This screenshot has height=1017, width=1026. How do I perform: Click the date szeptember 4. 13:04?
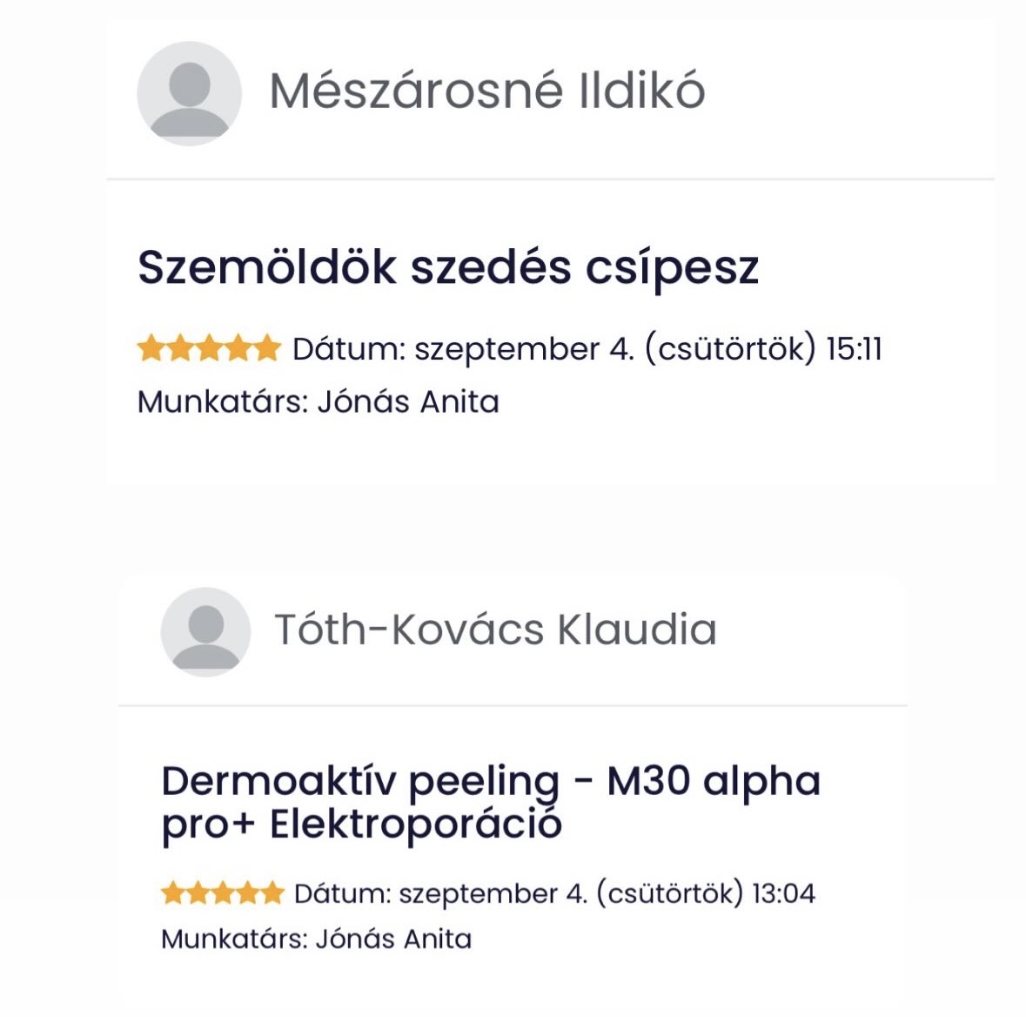point(554,893)
